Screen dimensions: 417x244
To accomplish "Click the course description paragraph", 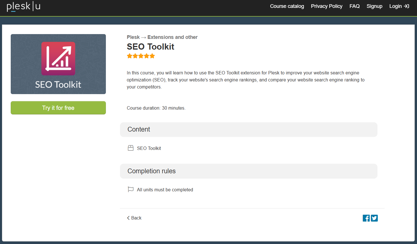I will (246, 80).
